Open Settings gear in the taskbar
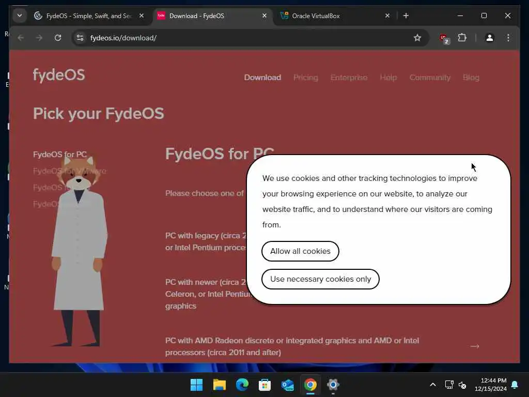529x397 pixels. coord(333,385)
